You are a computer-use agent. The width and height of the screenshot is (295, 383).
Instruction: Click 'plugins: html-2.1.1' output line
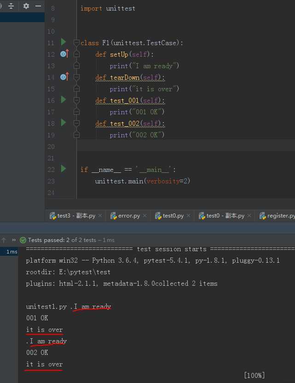pyautogui.click(x=121, y=283)
